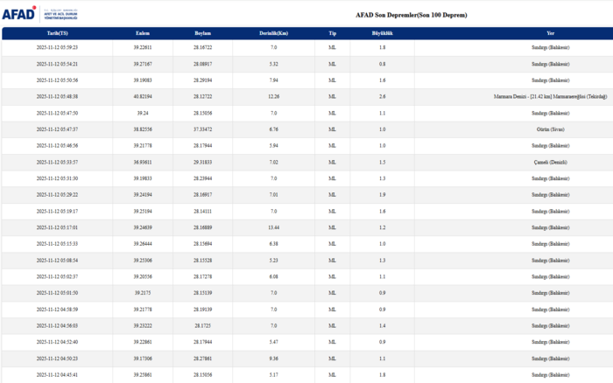
Task: Click the 9.36 depth value
Action: tap(274, 359)
